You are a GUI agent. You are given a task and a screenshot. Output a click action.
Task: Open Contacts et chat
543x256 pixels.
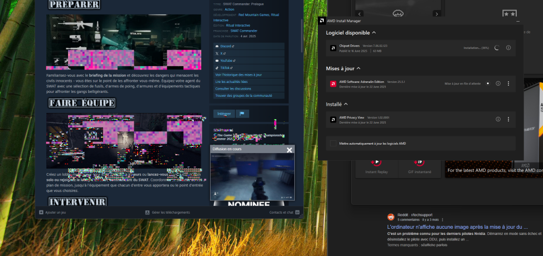coord(281,213)
